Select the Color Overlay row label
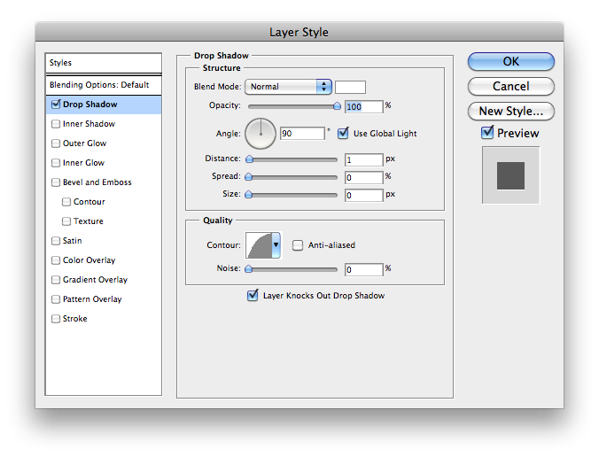The image size is (599, 457). [89, 260]
